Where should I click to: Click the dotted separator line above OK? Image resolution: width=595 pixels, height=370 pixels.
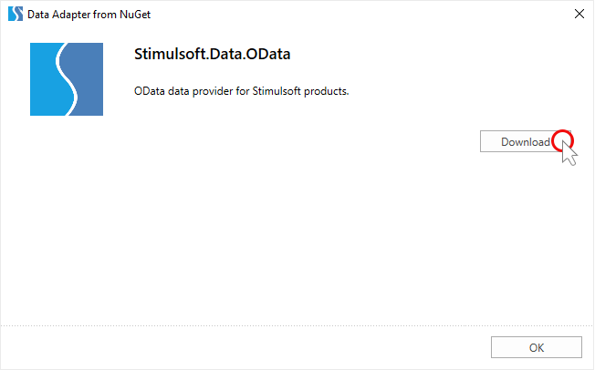(274, 324)
